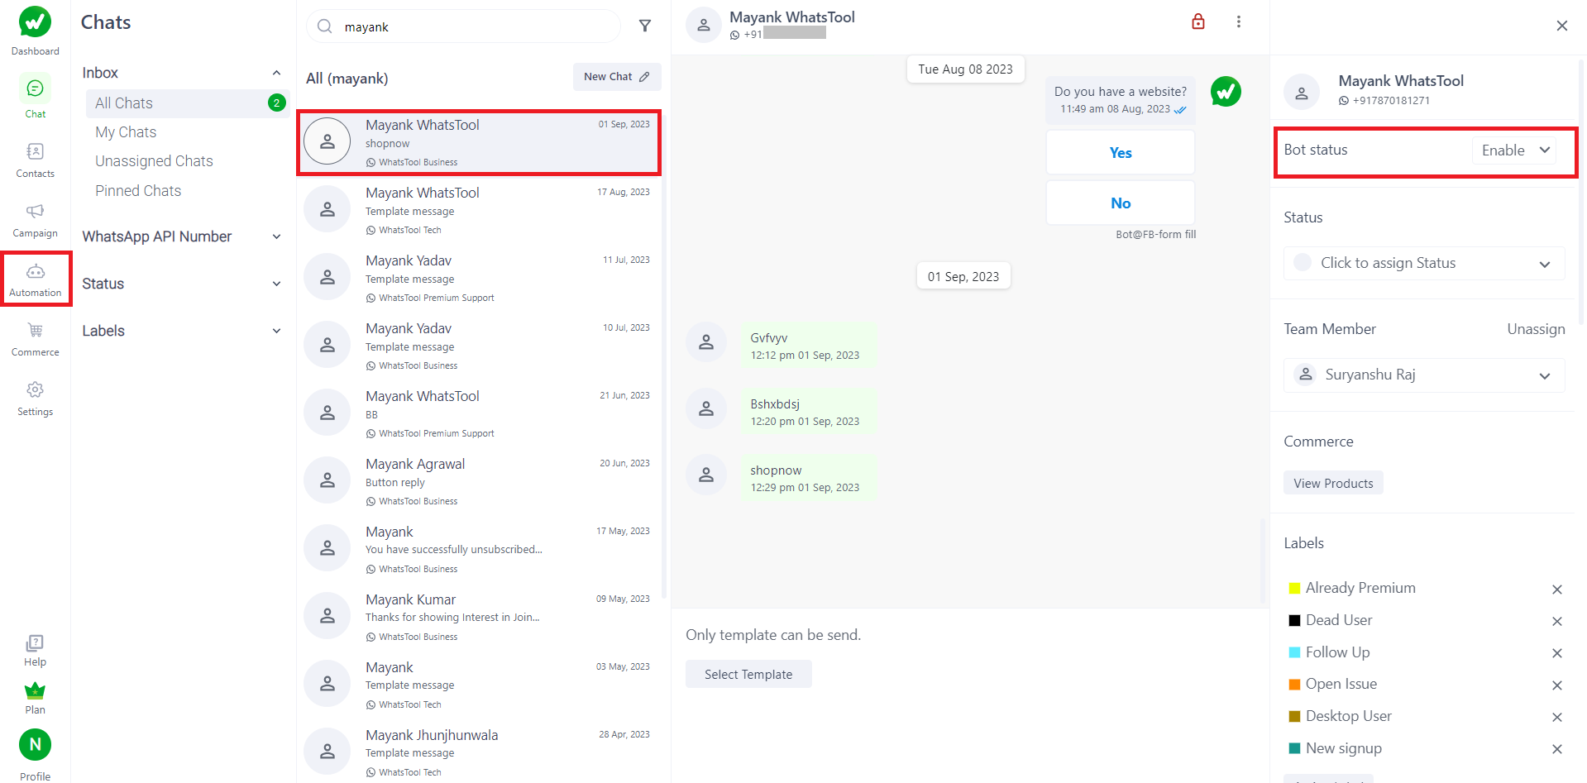Viewport: 1587px width, 783px height.
Task: Click the Yes reply button
Action: coord(1121,153)
